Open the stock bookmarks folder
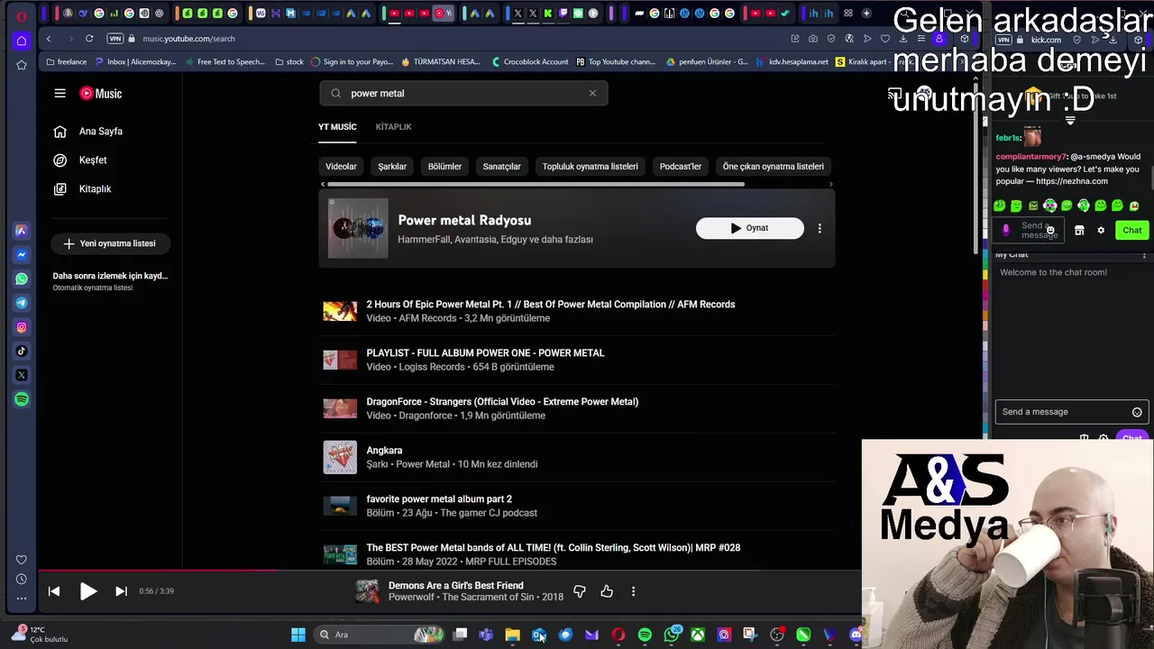This screenshot has width=1154, height=649. click(288, 62)
